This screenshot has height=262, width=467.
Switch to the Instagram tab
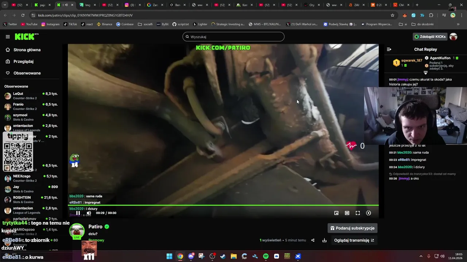pos(133,5)
